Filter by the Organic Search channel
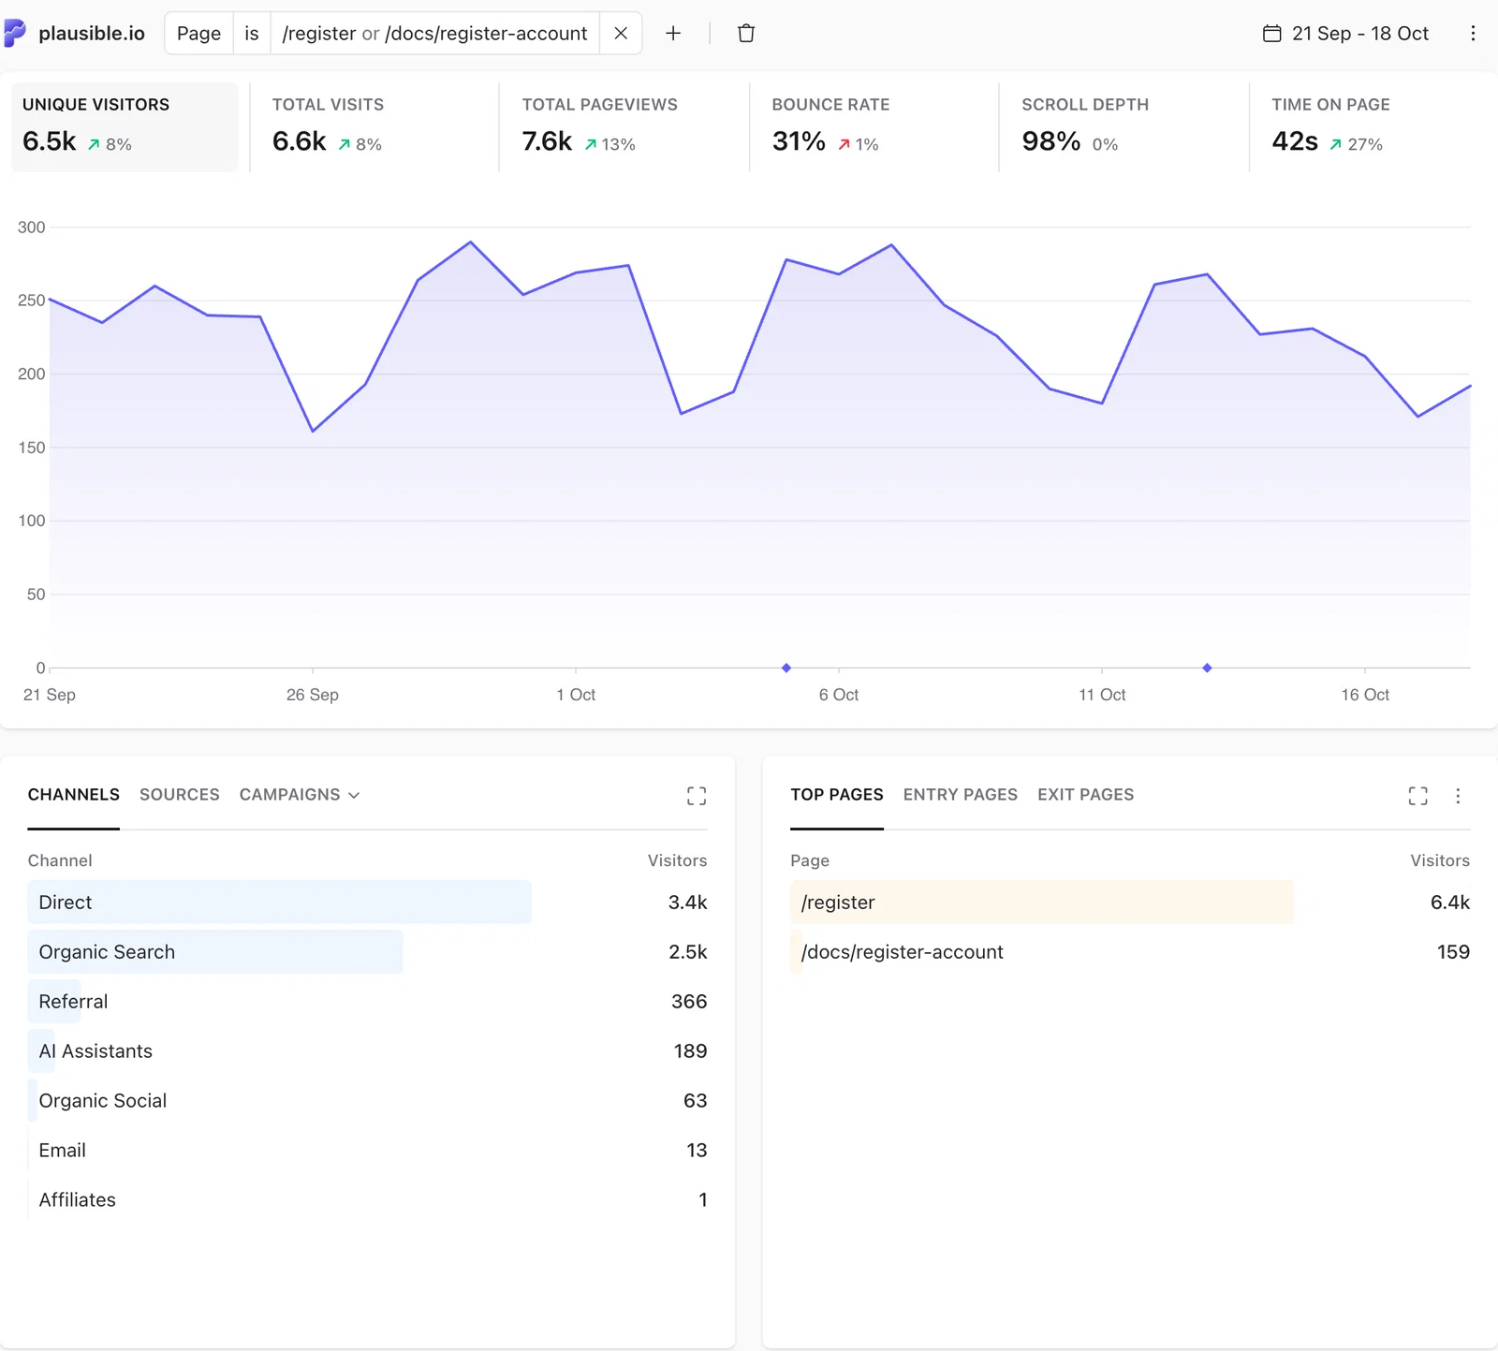This screenshot has width=1498, height=1351. tap(367, 952)
